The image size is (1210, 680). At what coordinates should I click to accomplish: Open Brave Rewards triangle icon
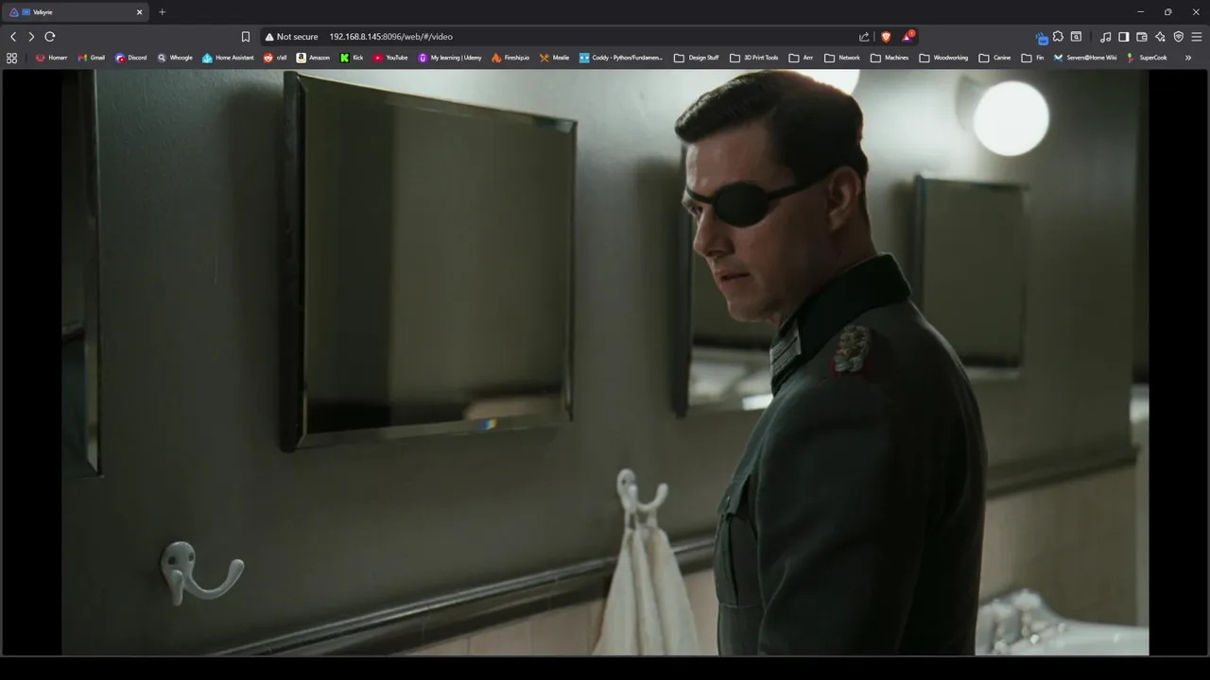(907, 37)
